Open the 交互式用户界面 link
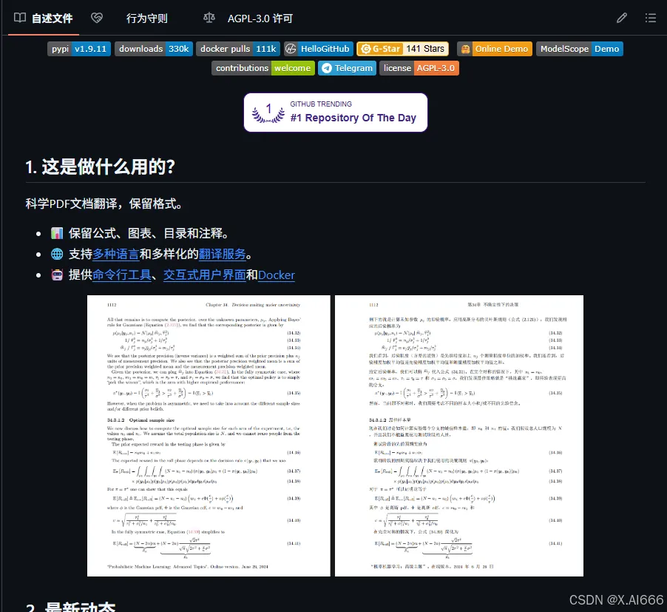Screen dimensions: 667x612 pyautogui.click(x=205, y=275)
